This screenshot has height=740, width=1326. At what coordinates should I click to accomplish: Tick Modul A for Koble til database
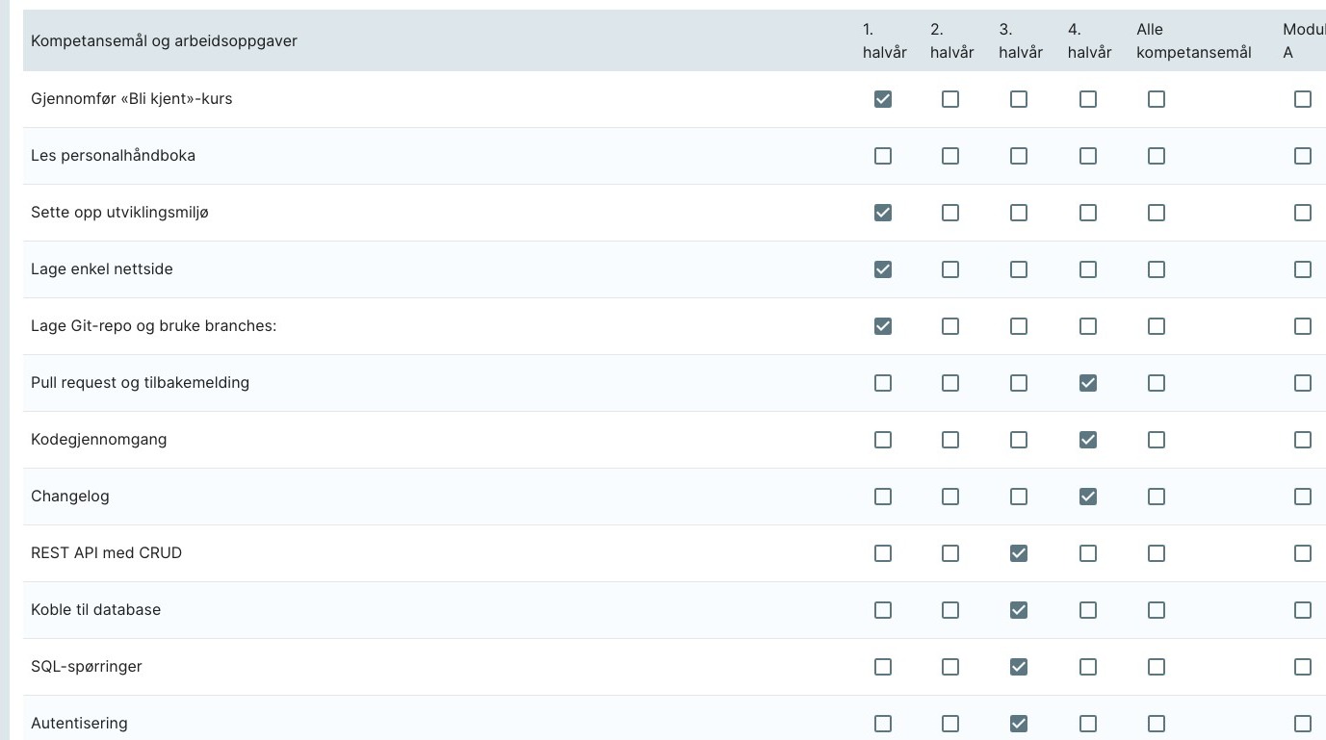(1303, 610)
